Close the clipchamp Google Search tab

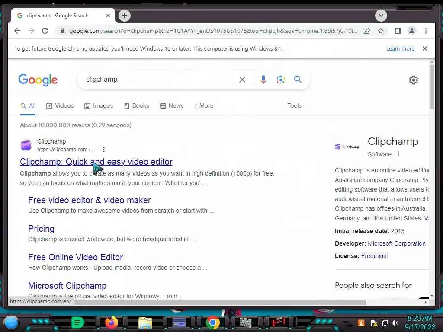click(x=108, y=16)
